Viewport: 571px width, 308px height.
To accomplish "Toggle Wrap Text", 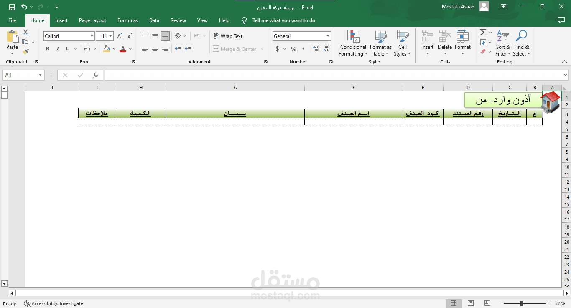I will pyautogui.click(x=228, y=36).
